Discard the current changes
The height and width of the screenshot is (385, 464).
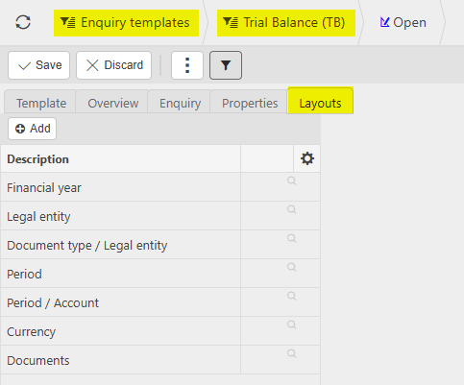pos(113,65)
